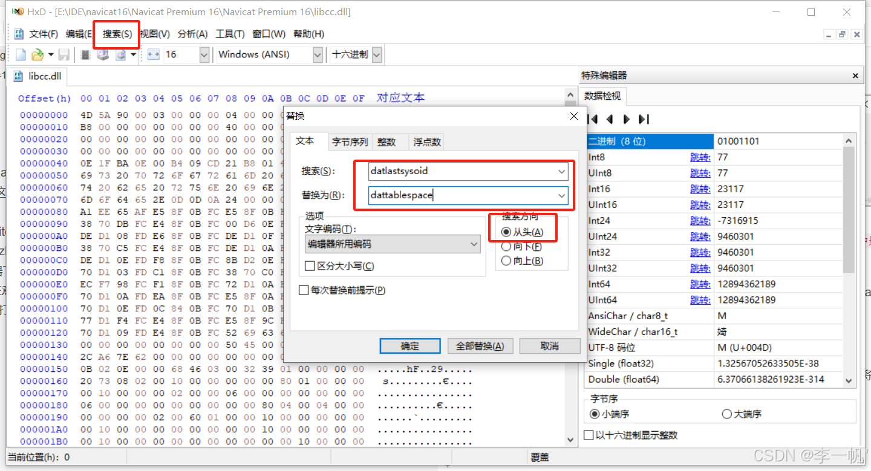The width and height of the screenshot is (871, 471).
Task: Click the next byte arrow icon
Action: (x=627, y=119)
